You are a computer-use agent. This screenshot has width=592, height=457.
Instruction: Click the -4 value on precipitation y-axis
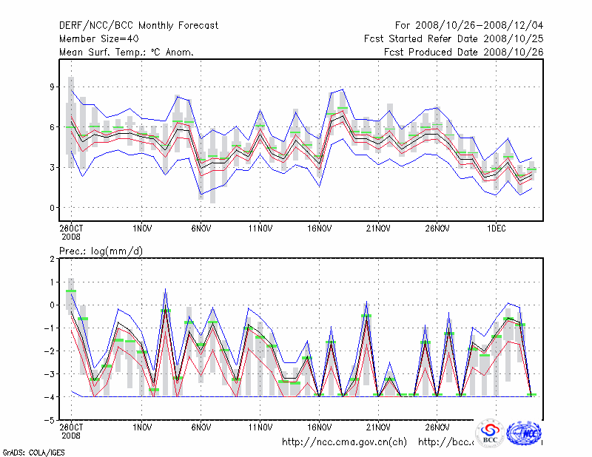[x=50, y=397]
